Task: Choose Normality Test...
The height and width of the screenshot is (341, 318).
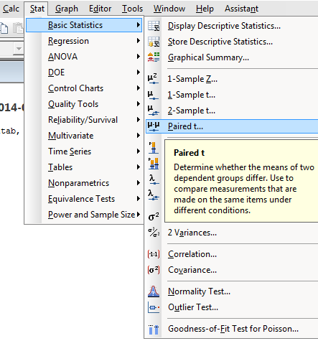Action: [x=232, y=291]
